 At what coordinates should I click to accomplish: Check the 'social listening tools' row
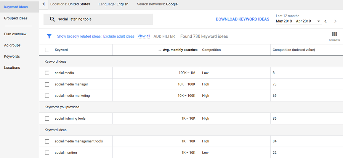pos(47,118)
